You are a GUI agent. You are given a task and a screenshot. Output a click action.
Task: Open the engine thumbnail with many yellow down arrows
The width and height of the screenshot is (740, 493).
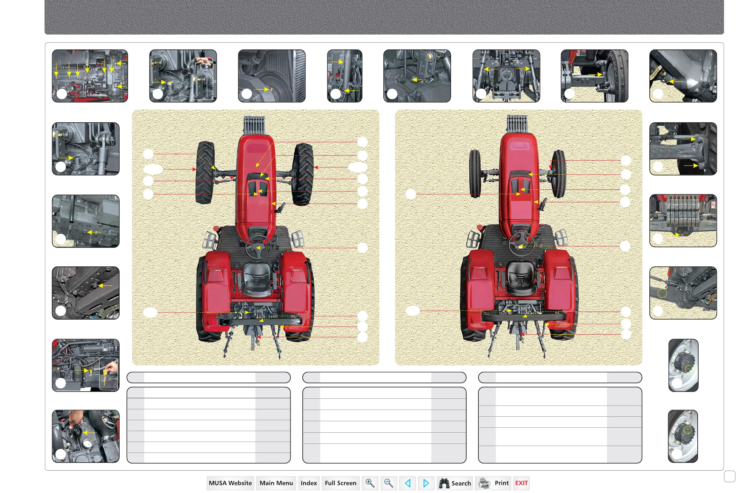pyautogui.click(x=90, y=76)
